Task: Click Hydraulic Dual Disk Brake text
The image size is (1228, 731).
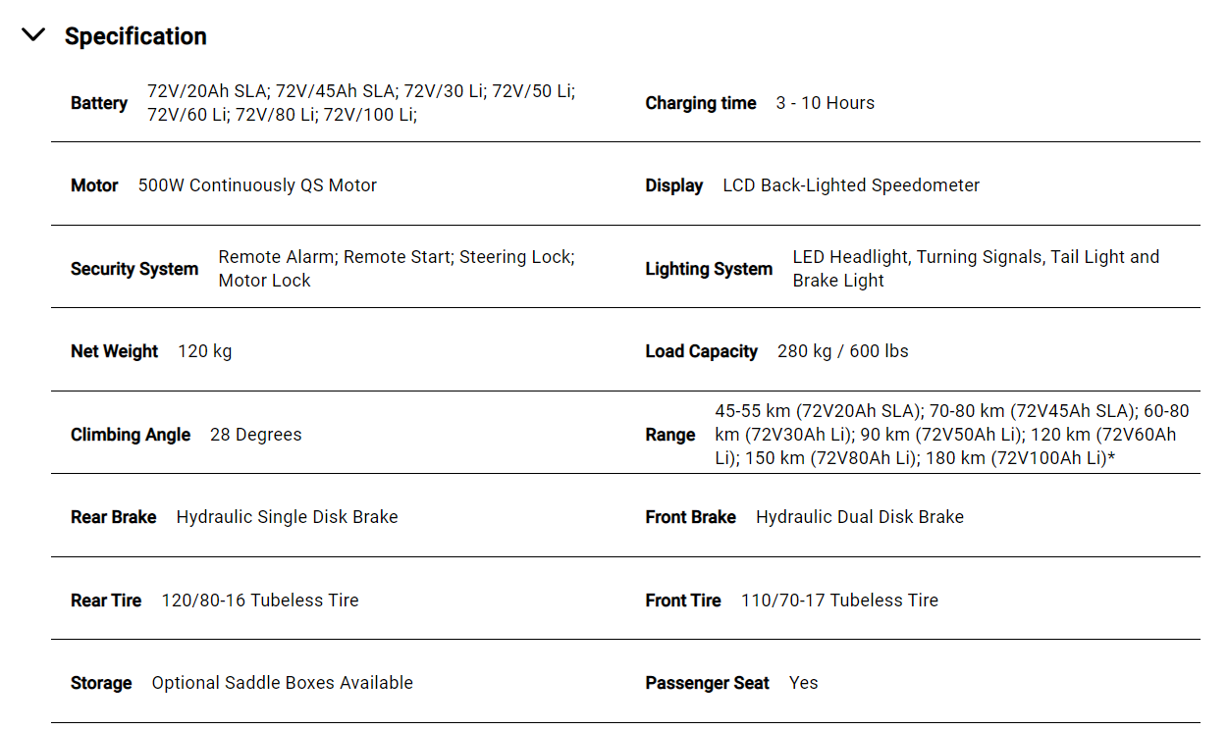Action: coord(860,517)
